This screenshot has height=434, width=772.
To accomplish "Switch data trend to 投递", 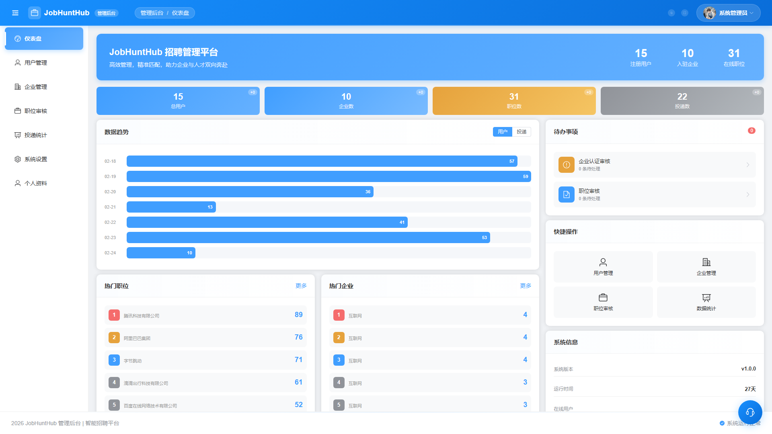I will pyautogui.click(x=522, y=132).
